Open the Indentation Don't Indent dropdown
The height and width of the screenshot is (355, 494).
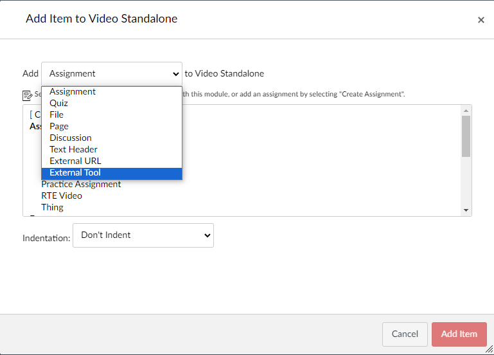tap(143, 235)
